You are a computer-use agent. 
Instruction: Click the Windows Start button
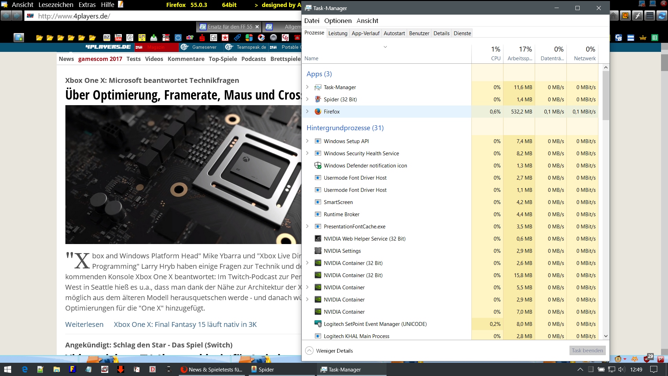click(x=8, y=369)
